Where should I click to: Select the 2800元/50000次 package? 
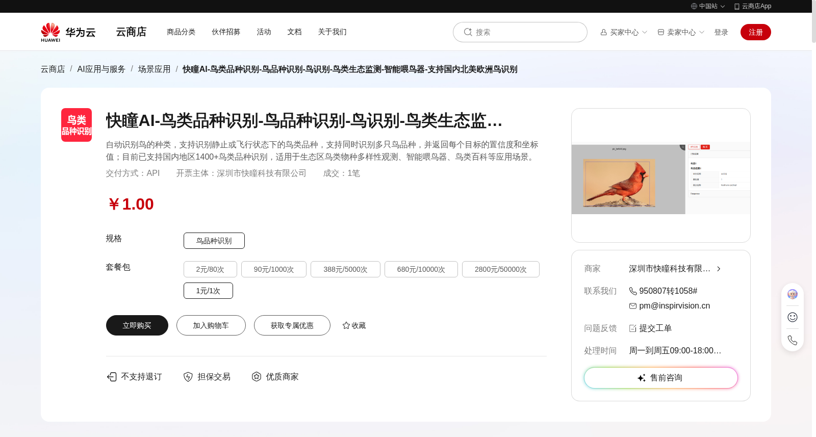click(501, 269)
